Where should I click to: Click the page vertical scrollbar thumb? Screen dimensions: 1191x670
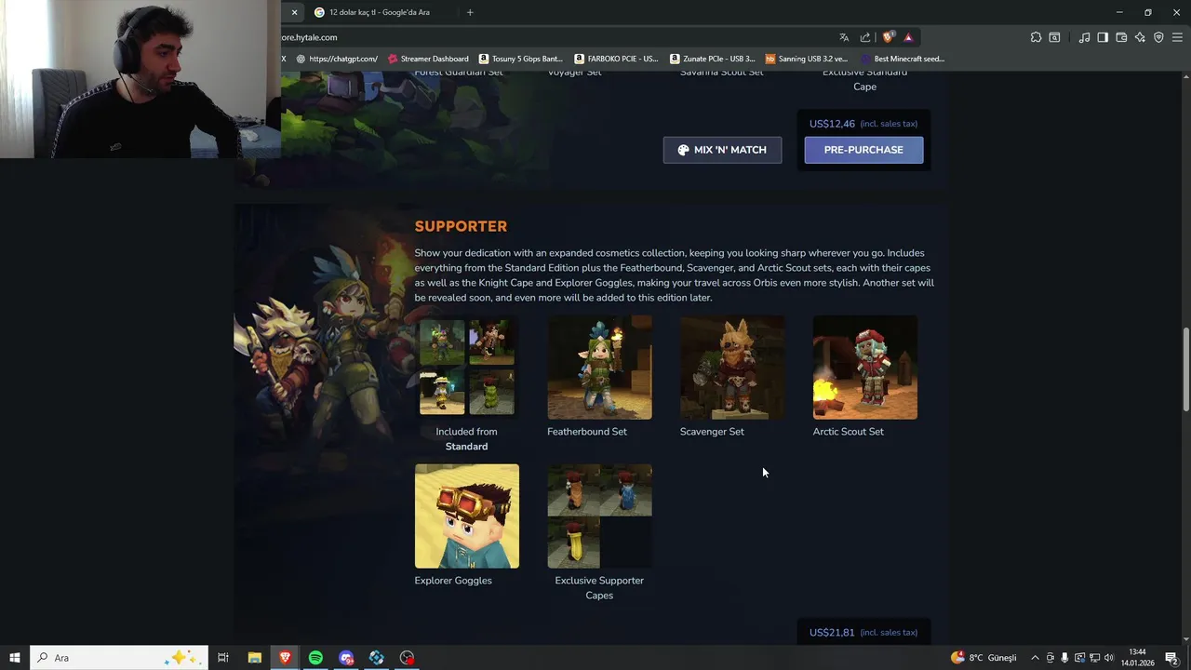click(x=1185, y=369)
